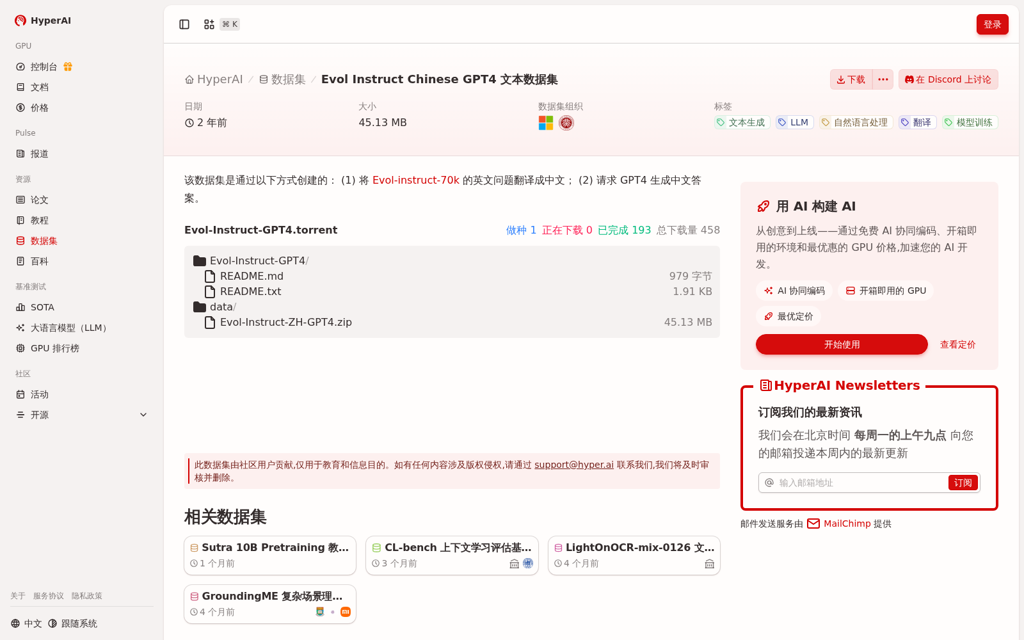Click the 查看定价 link
Viewport: 1024px width, 640px height.
point(957,344)
